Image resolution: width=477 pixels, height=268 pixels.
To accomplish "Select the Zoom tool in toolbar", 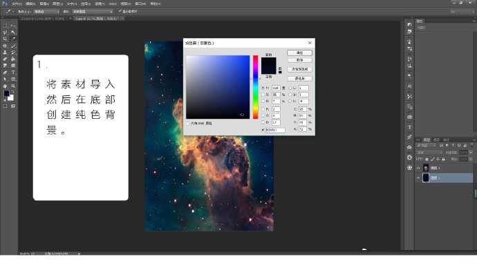I will pyautogui.click(x=13, y=86).
